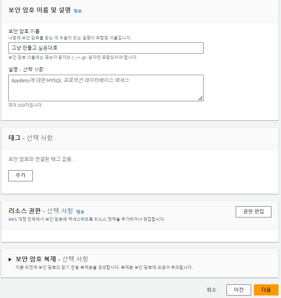Proceed with the orange 다음 button

266,290
